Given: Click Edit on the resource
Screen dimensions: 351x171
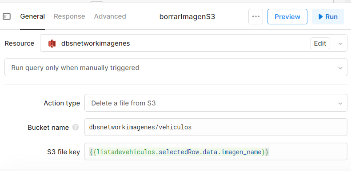Looking at the screenshot, I should (x=320, y=43).
